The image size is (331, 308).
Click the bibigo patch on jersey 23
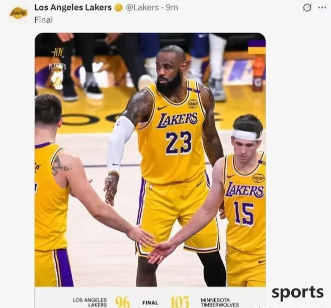pyautogui.click(x=193, y=103)
